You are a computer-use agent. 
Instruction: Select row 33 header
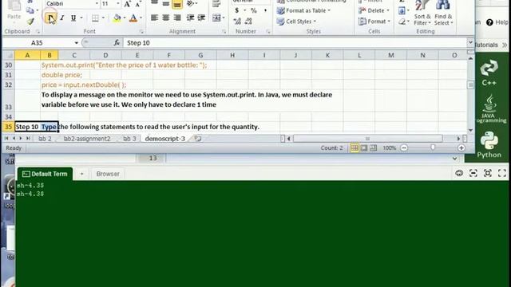point(9,101)
